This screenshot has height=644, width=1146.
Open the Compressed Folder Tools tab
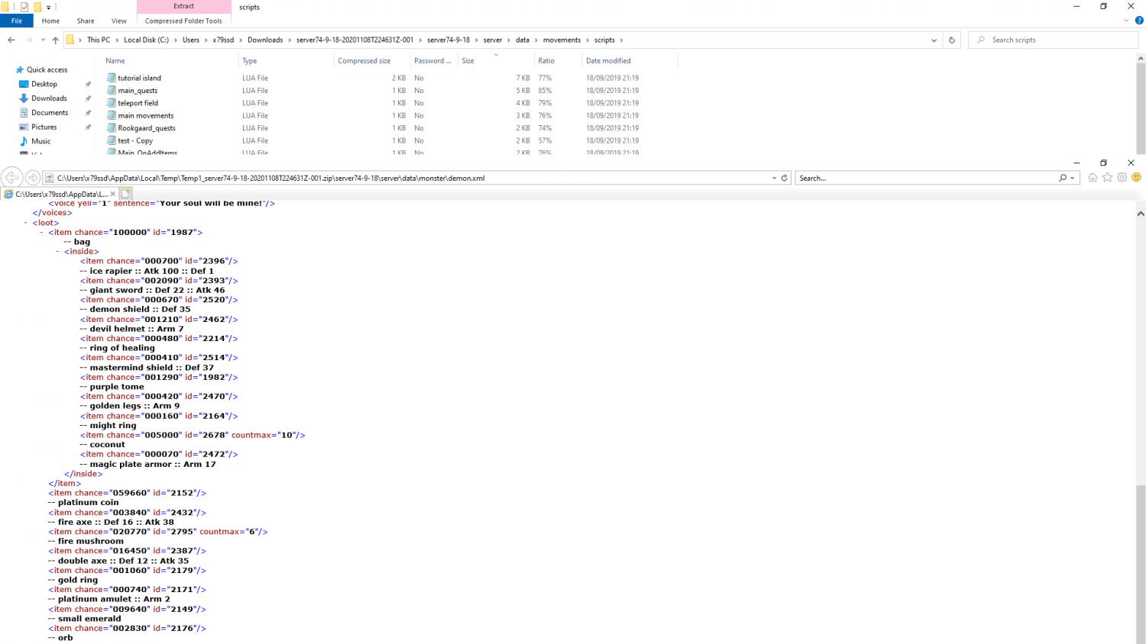pos(183,21)
